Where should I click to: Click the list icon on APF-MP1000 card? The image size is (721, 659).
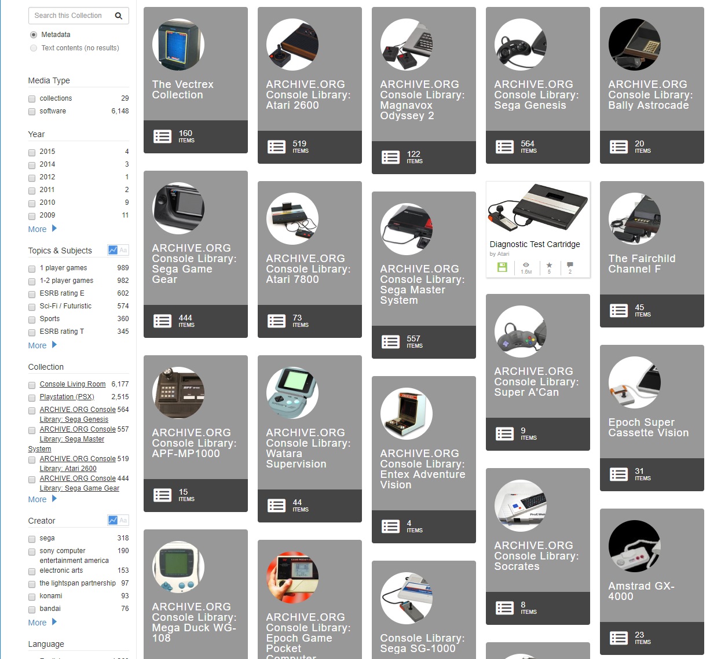pyautogui.click(x=162, y=495)
